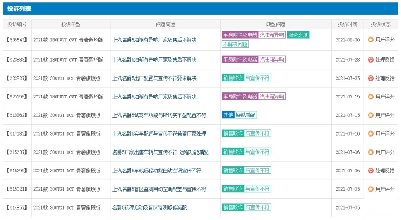Click the date 2021-08-30

pyautogui.click(x=347, y=40)
